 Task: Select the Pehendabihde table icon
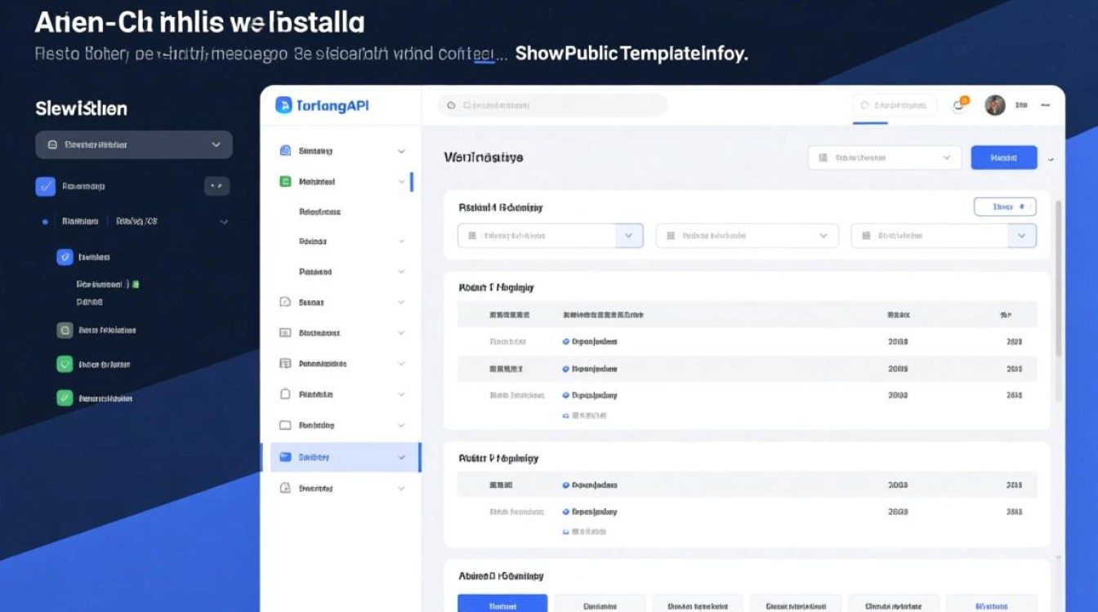287,363
